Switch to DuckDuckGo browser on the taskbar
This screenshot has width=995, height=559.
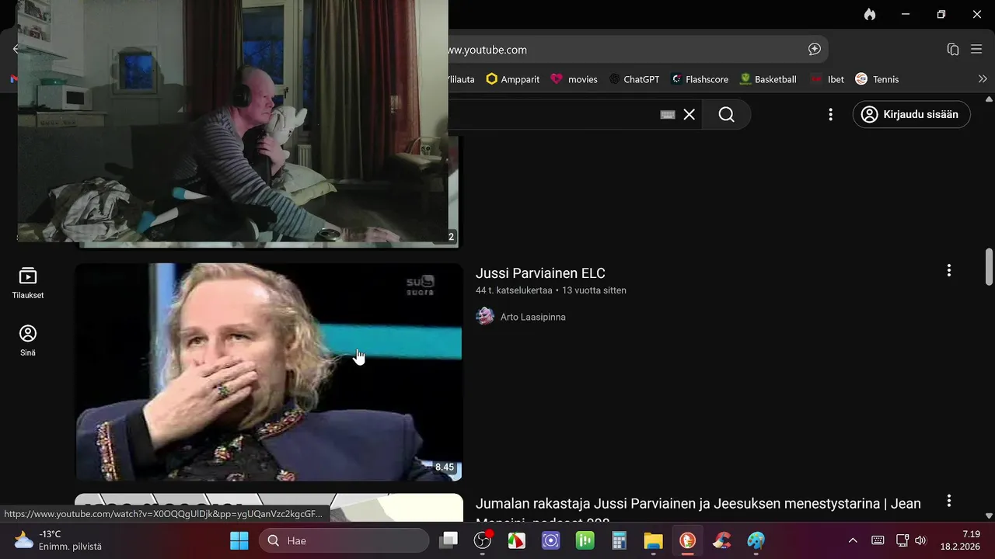tap(687, 540)
